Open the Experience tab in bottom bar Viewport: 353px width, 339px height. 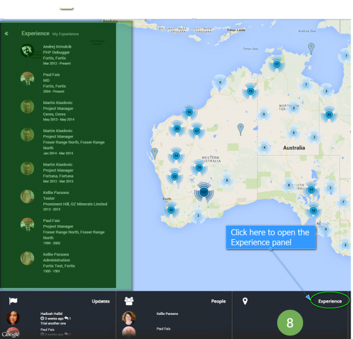pos(329,301)
